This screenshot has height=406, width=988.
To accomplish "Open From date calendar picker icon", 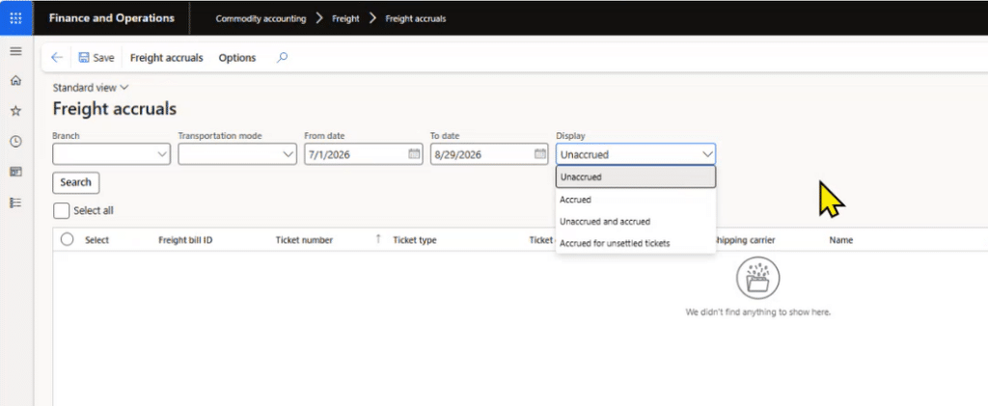I will coord(414,153).
